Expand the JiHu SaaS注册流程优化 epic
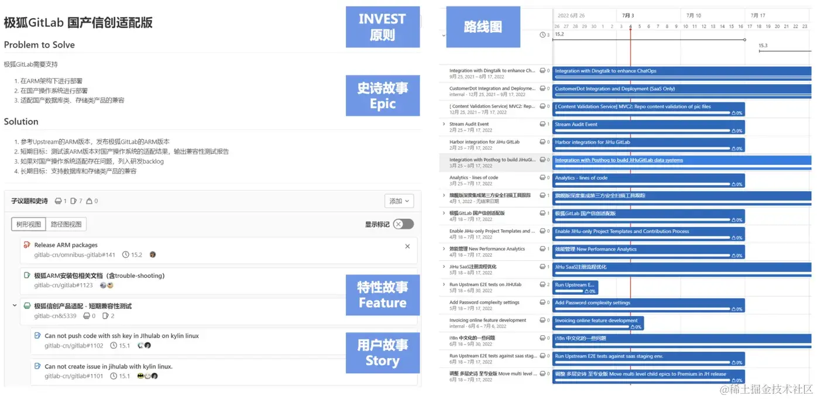 (444, 267)
